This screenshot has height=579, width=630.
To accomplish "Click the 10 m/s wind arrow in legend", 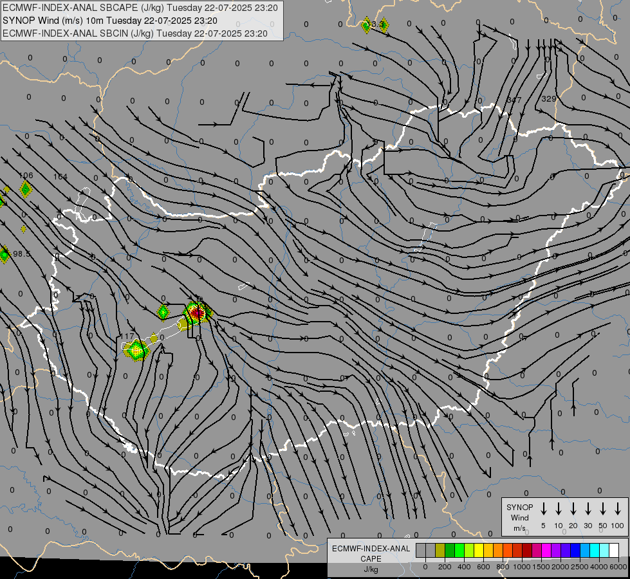I will tap(559, 509).
